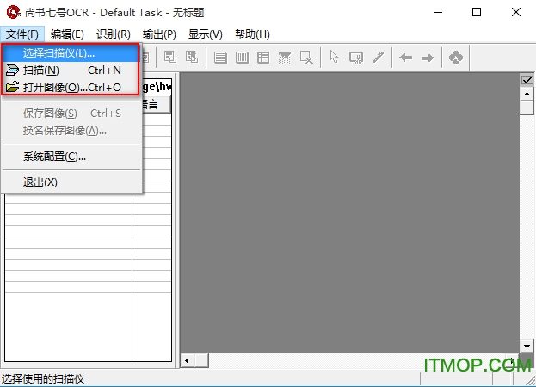Toggle the checkbox above the vertical scrollbar
This screenshot has height=387, width=536.
[527, 81]
